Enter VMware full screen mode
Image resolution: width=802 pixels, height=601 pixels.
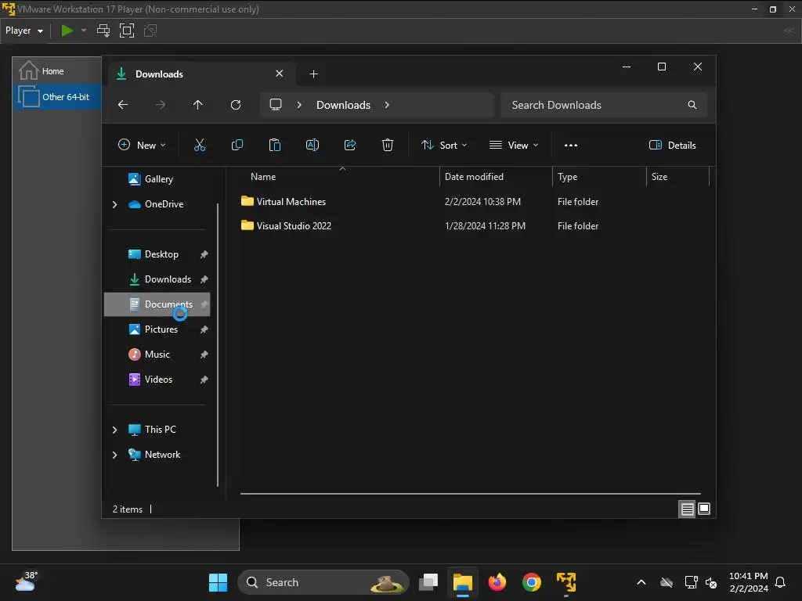pyautogui.click(x=126, y=31)
